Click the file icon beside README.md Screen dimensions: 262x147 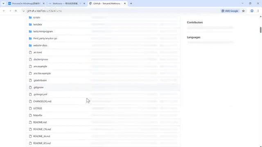coord(30,122)
